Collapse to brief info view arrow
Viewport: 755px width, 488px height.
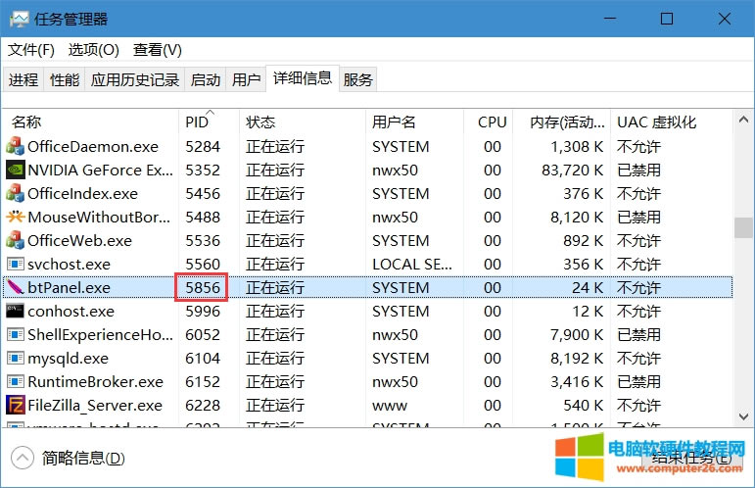(x=22, y=458)
